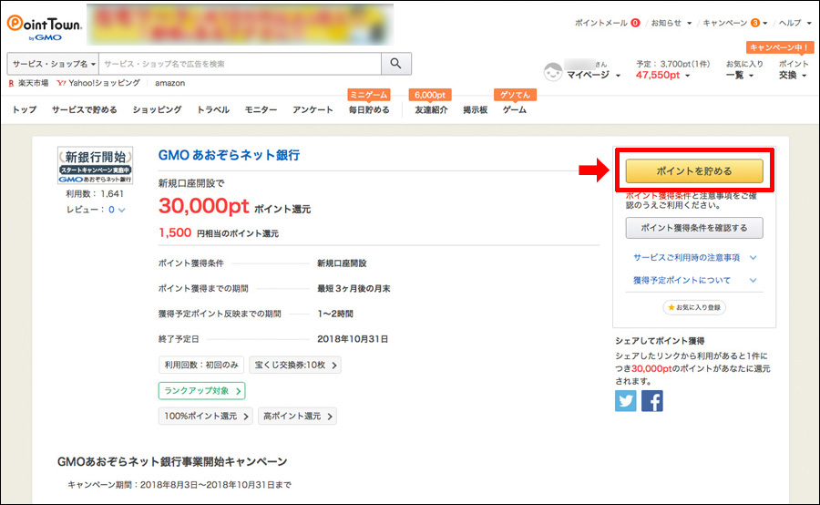Open the サービスで貯める nav tab

click(x=84, y=110)
